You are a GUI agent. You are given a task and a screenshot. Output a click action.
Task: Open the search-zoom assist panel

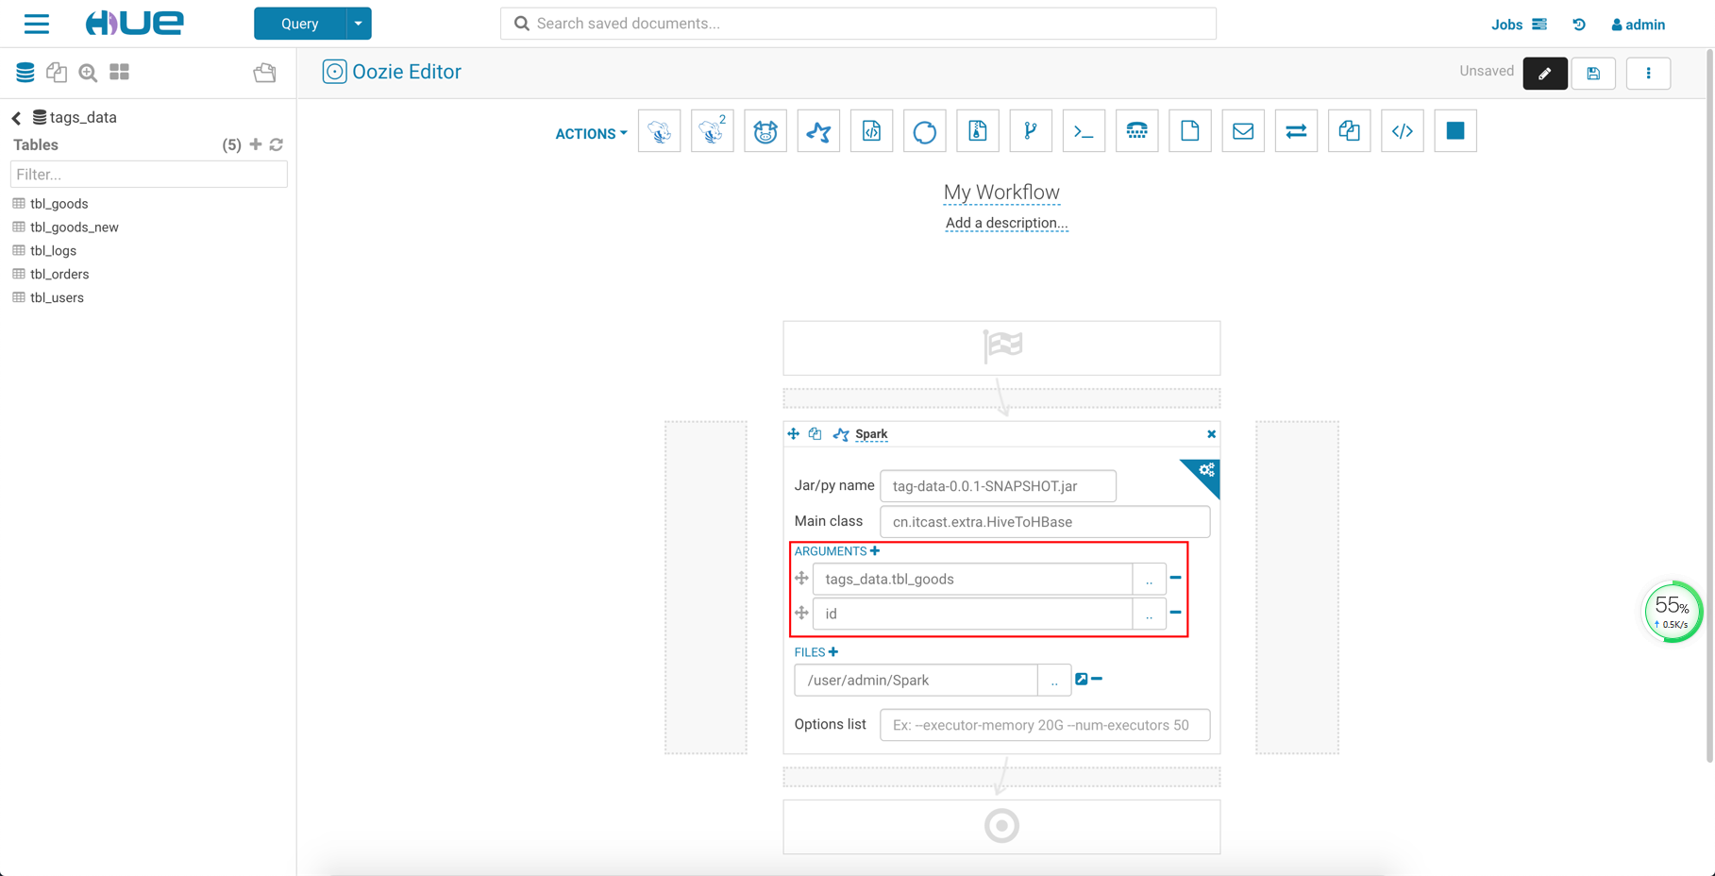tap(88, 72)
